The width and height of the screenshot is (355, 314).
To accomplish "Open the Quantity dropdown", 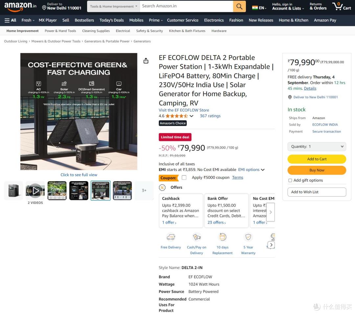I will pyautogui.click(x=317, y=146).
